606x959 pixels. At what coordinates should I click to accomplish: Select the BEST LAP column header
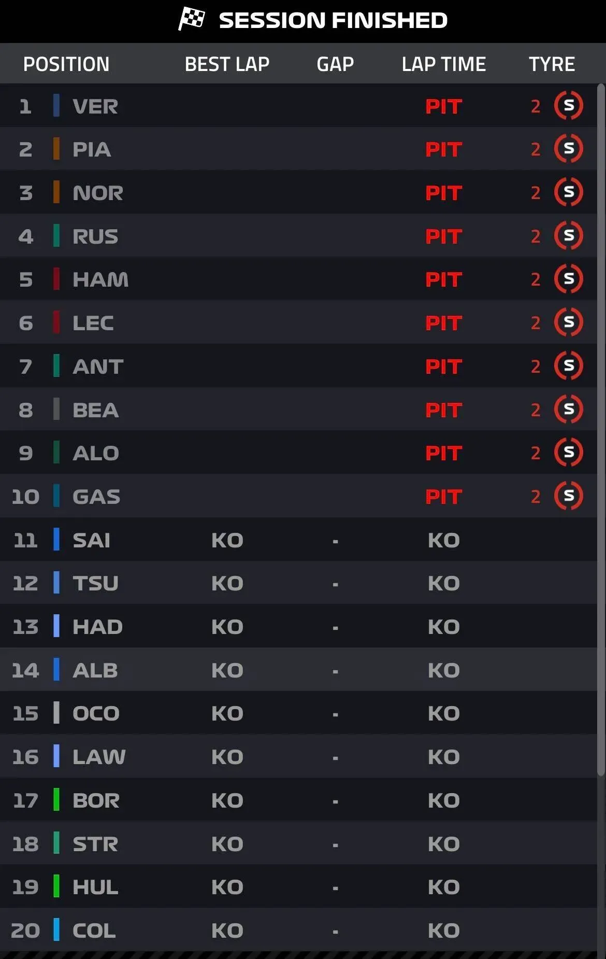227,64
